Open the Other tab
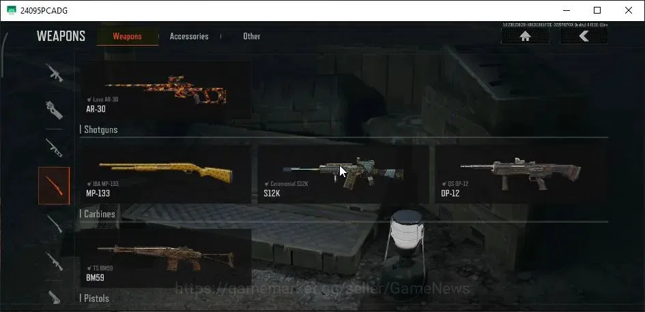Image resolution: width=645 pixels, height=312 pixels. (x=251, y=36)
